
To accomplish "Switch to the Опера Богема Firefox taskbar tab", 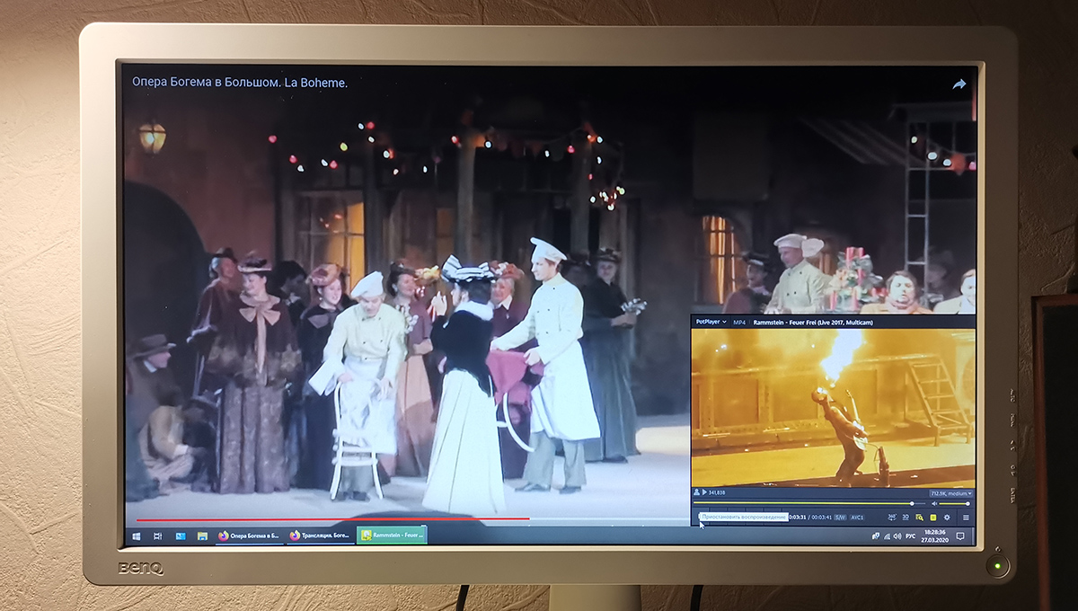I will [249, 536].
